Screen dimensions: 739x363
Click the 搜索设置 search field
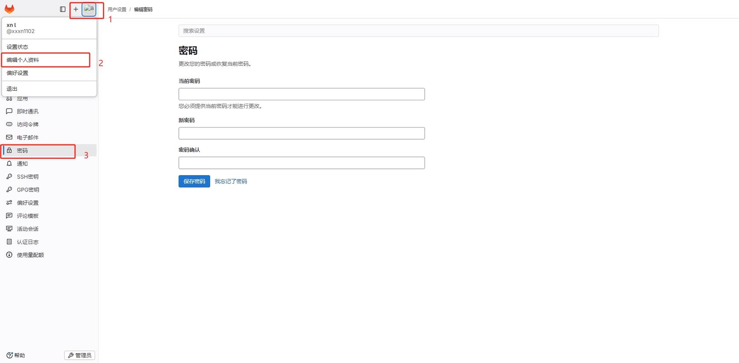click(x=418, y=31)
